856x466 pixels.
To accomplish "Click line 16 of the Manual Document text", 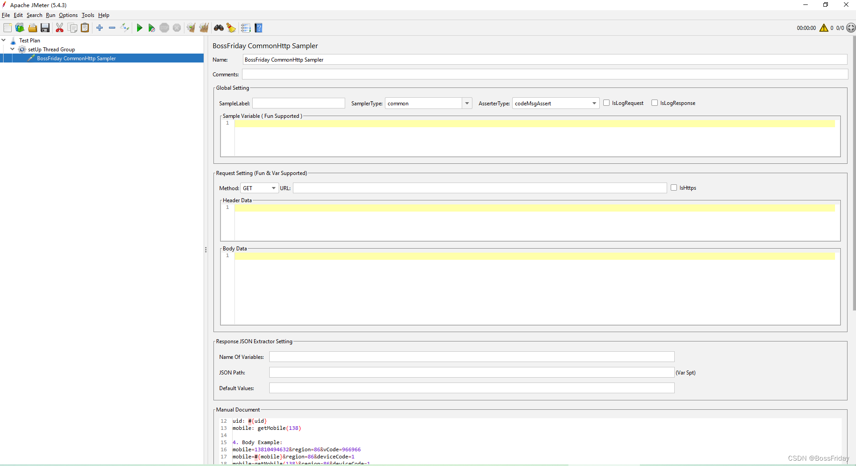I will [x=296, y=449].
